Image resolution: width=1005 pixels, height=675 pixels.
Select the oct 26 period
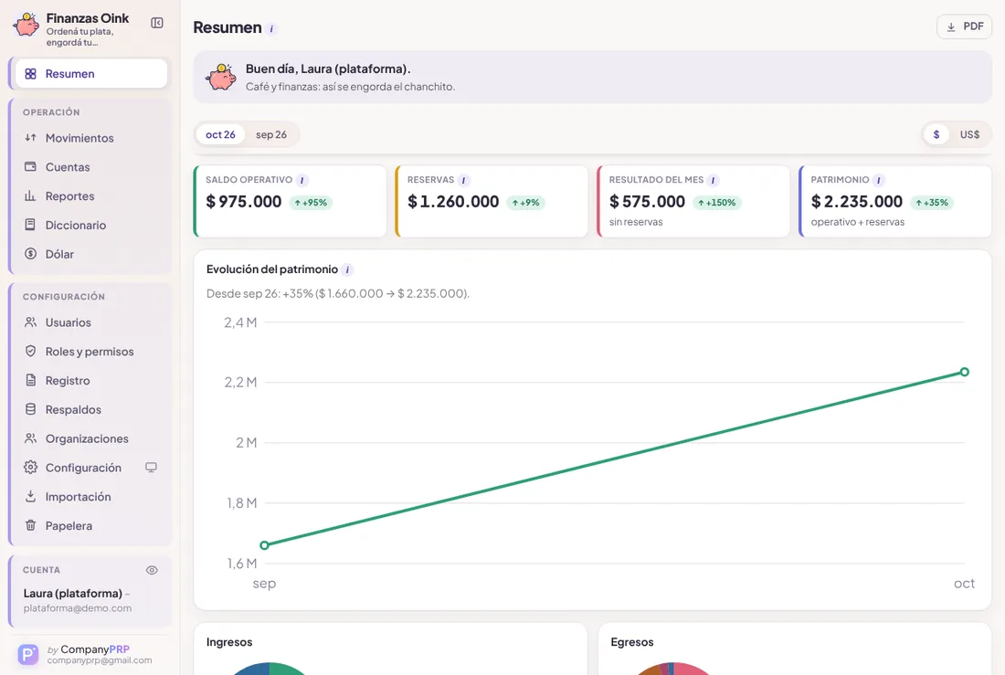coord(220,134)
